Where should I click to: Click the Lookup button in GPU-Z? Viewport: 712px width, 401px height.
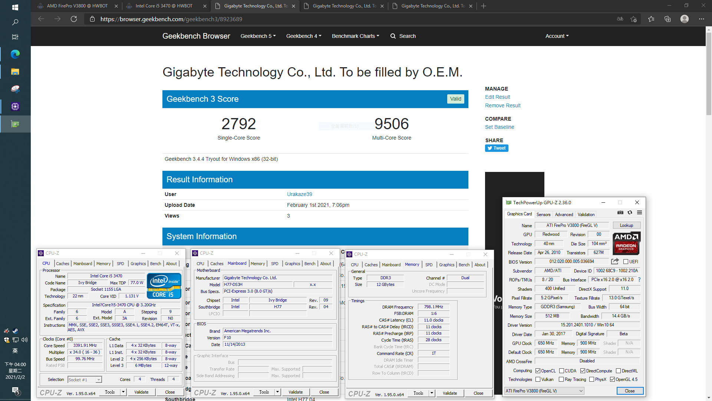[x=626, y=225]
